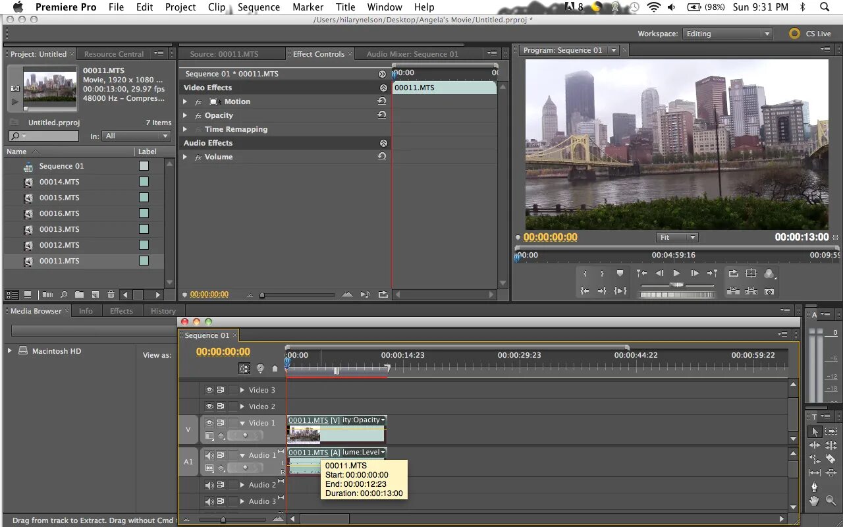Toggle Safe Margins in Program monitor
The height and width of the screenshot is (527, 843).
point(751,273)
